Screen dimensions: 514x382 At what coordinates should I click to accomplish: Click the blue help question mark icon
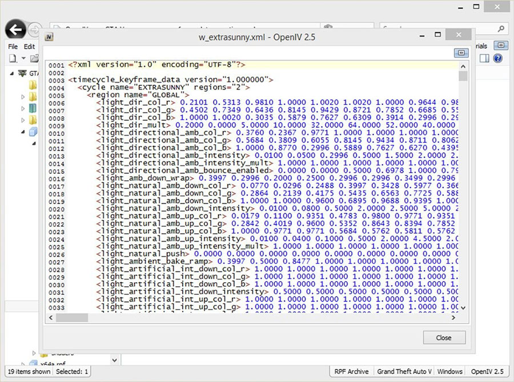pyautogui.click(x=498, y=58)
